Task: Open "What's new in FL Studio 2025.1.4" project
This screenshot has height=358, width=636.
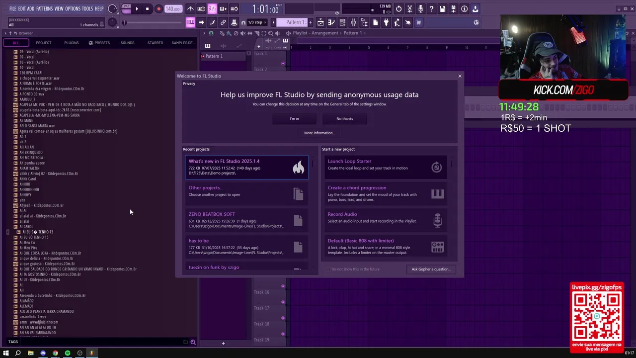Action: click(x=246, y=168)
